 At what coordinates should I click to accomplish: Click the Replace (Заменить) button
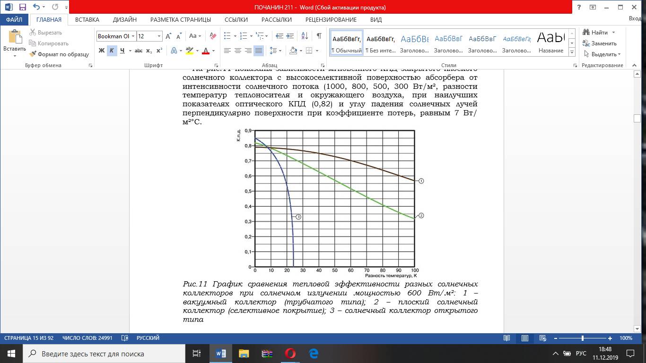pyautogui.click(x=600, y=43)
